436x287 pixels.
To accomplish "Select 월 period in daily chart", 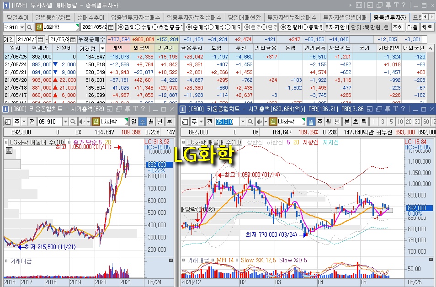I will [329, 122].
